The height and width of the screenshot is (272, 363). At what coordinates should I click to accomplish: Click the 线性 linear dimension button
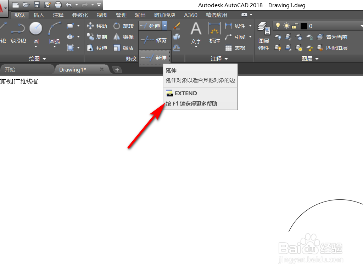coord(235,26)
